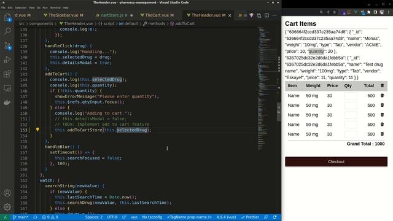Open the File menu
The width and height of the screenshot is (393, 221).
click(3, 8)
